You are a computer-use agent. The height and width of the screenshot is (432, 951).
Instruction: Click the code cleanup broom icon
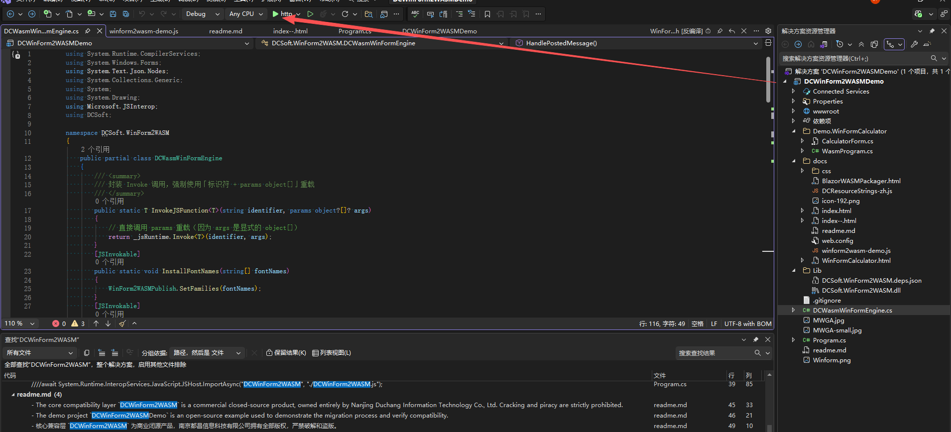pyautogui.click(x=122, y=324)
